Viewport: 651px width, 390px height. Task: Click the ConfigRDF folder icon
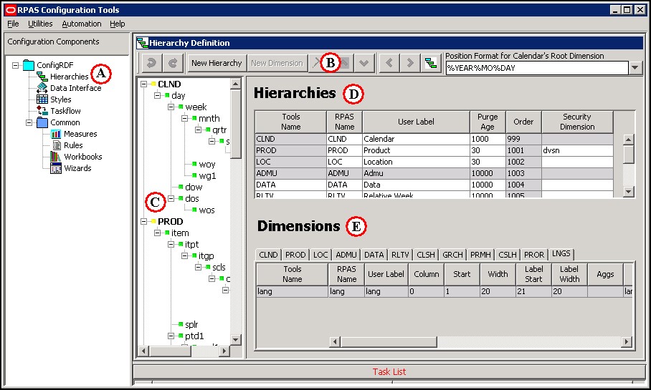tap(29, 65)
